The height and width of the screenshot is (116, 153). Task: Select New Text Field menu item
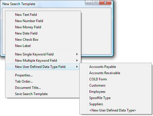(x=43, y=15)
